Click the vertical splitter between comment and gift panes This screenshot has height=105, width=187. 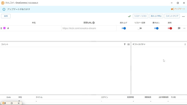tap(131, 68)
